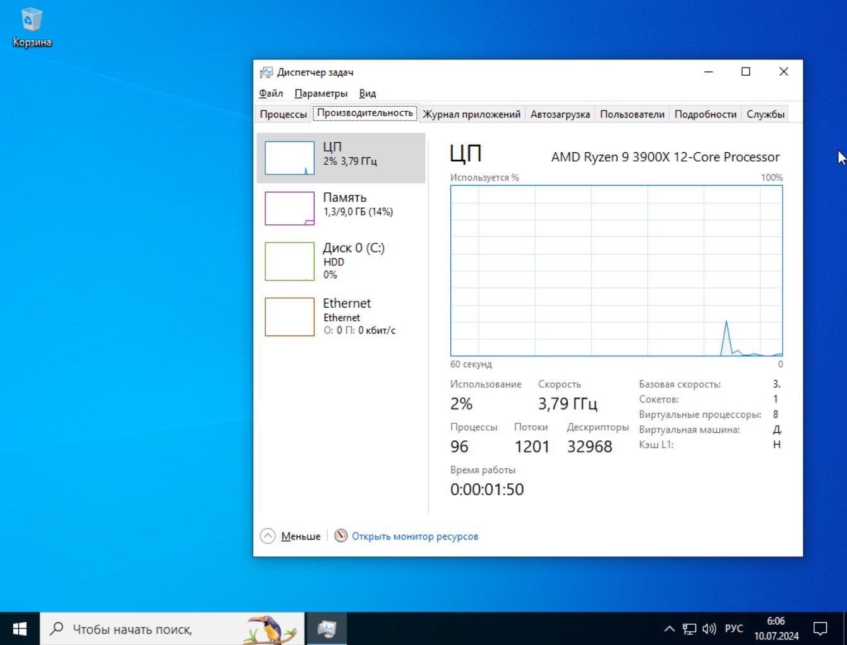This screenshot has width=847, height=645.
Task: Switch to the Журнал приложений tab
Action: [472, 114]
